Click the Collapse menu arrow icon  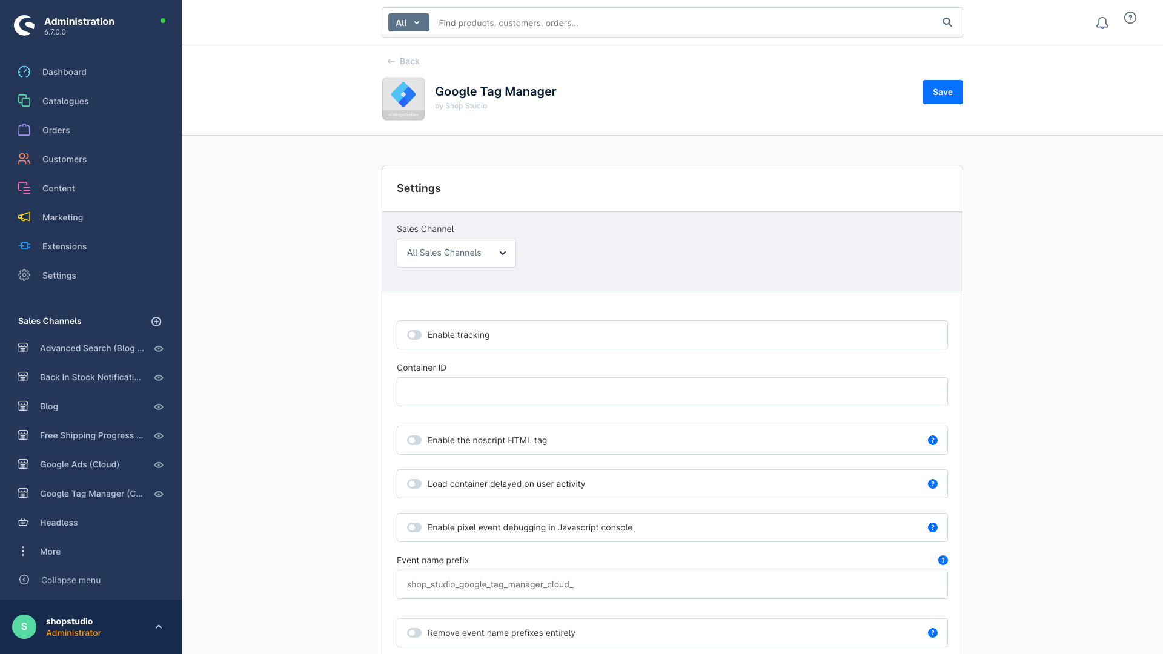(x=24, y=580)
